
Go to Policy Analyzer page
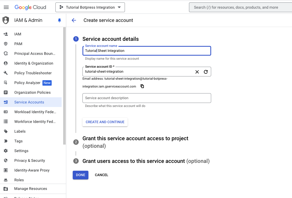27,83
